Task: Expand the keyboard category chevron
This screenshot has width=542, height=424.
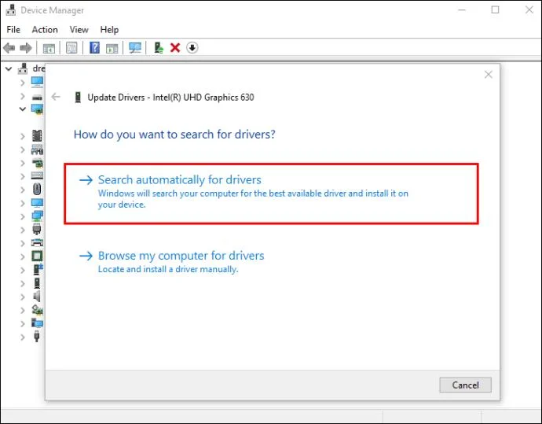Action: [23, 176]
